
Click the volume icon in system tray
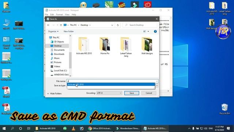tap(205, 128)
